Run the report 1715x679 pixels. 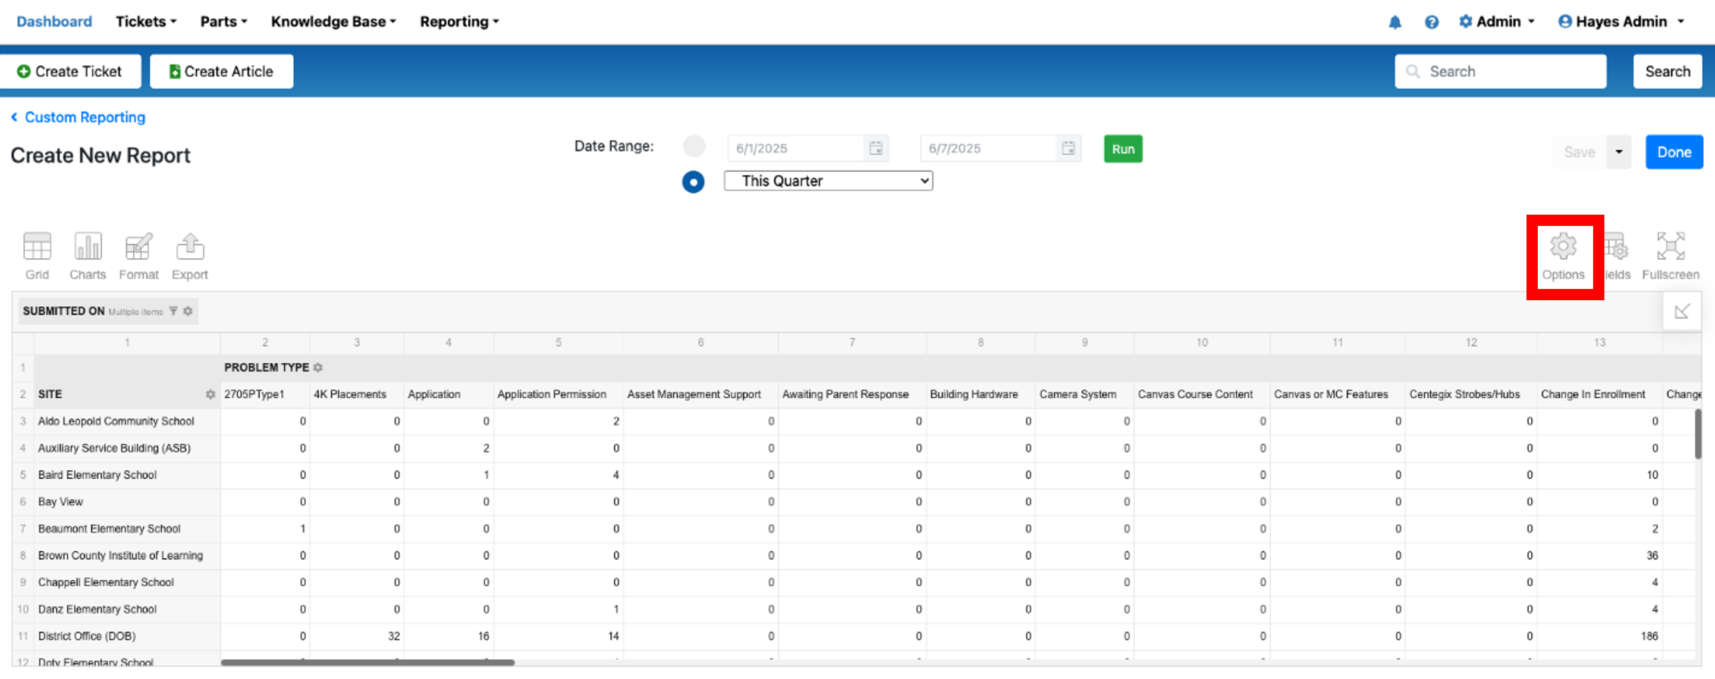tap(1123, 149)
